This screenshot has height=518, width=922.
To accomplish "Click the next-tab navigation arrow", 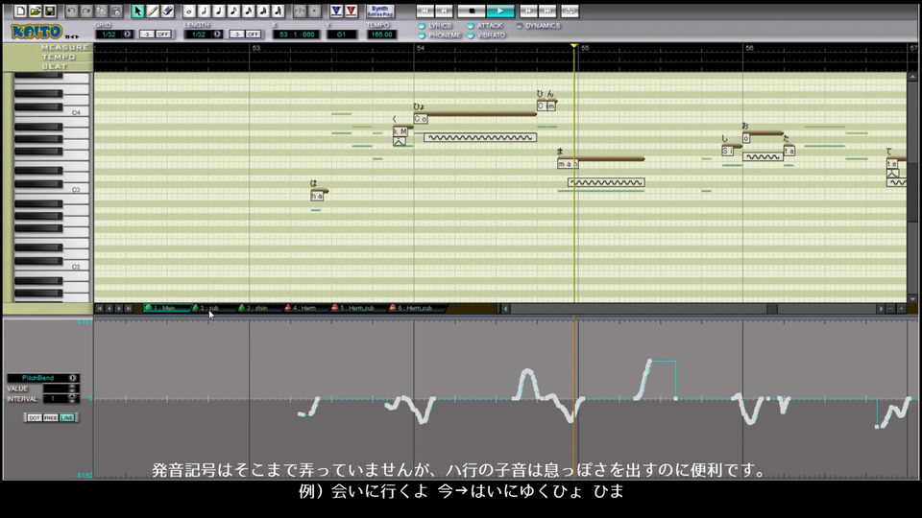I will pyautogui.click(x=119, y=308).
